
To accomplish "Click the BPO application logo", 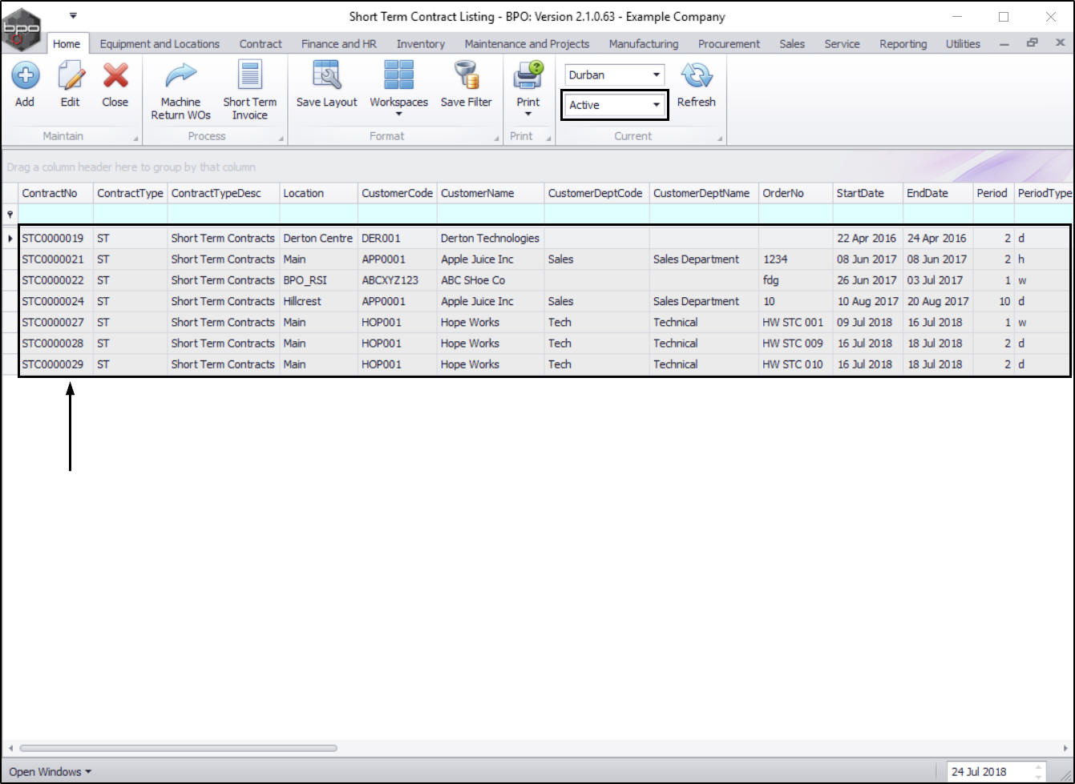I will (23, 30).
